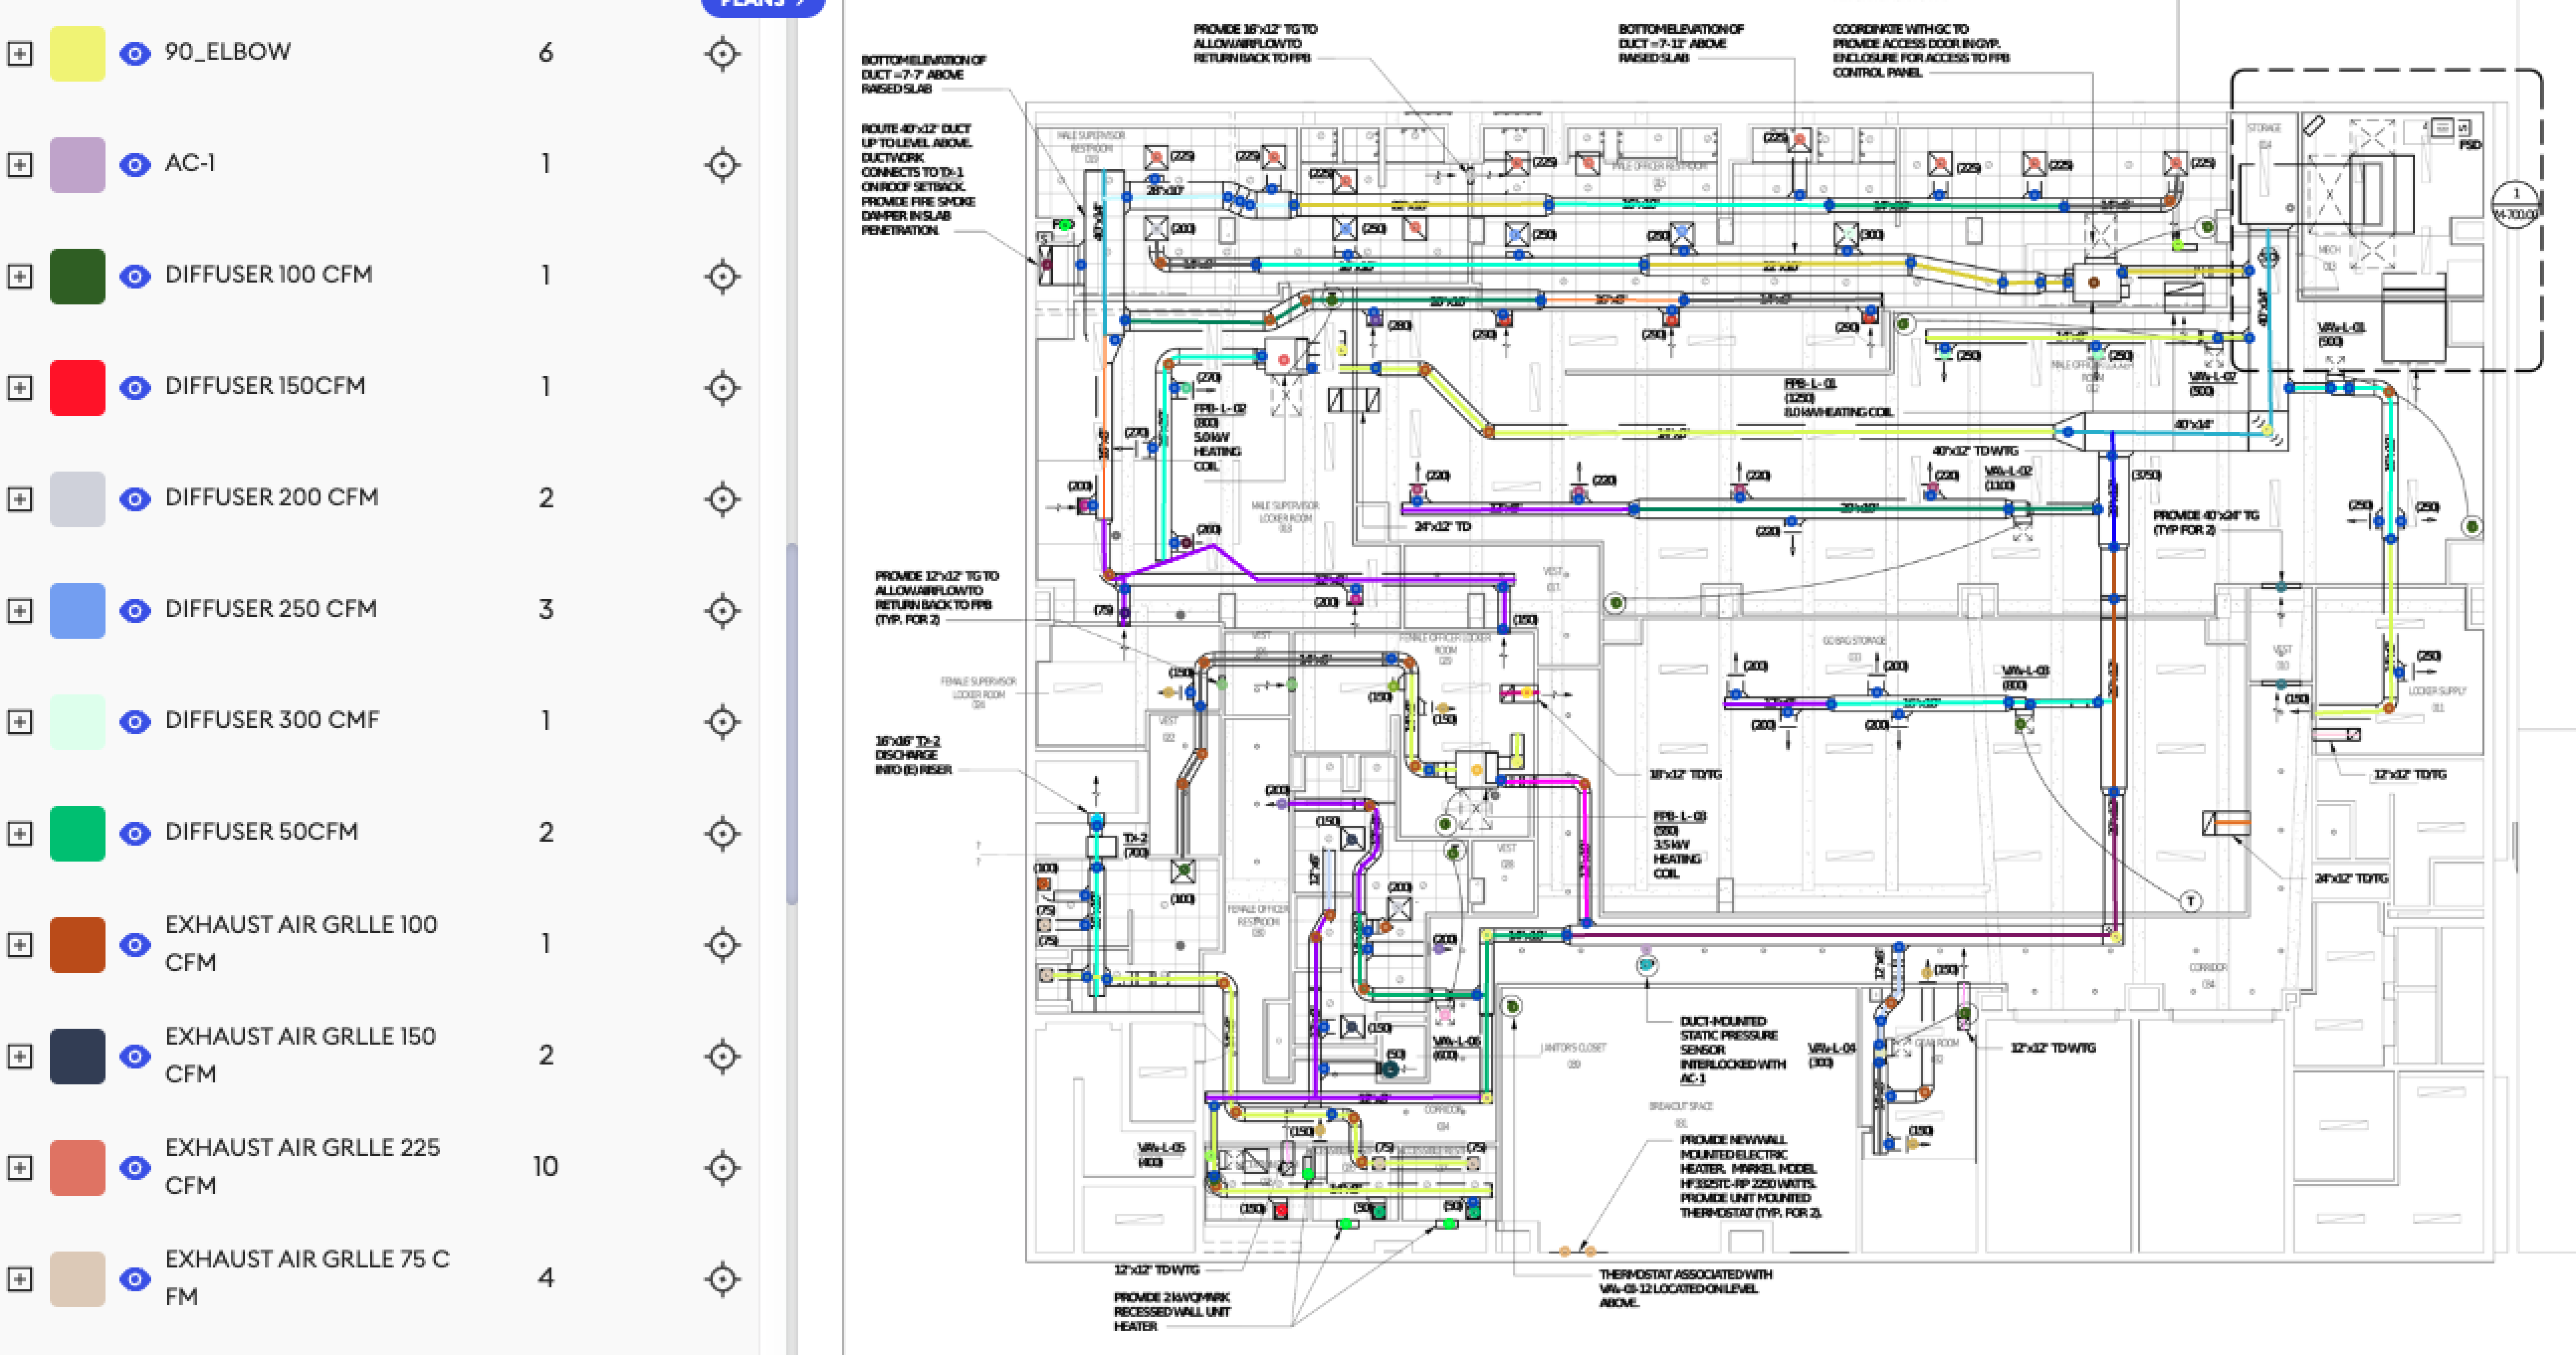Click crosshair for EXHAUST AIR GRLLE 75 CFM
Screen dimensions: 2576x1355
[722, 1278]
